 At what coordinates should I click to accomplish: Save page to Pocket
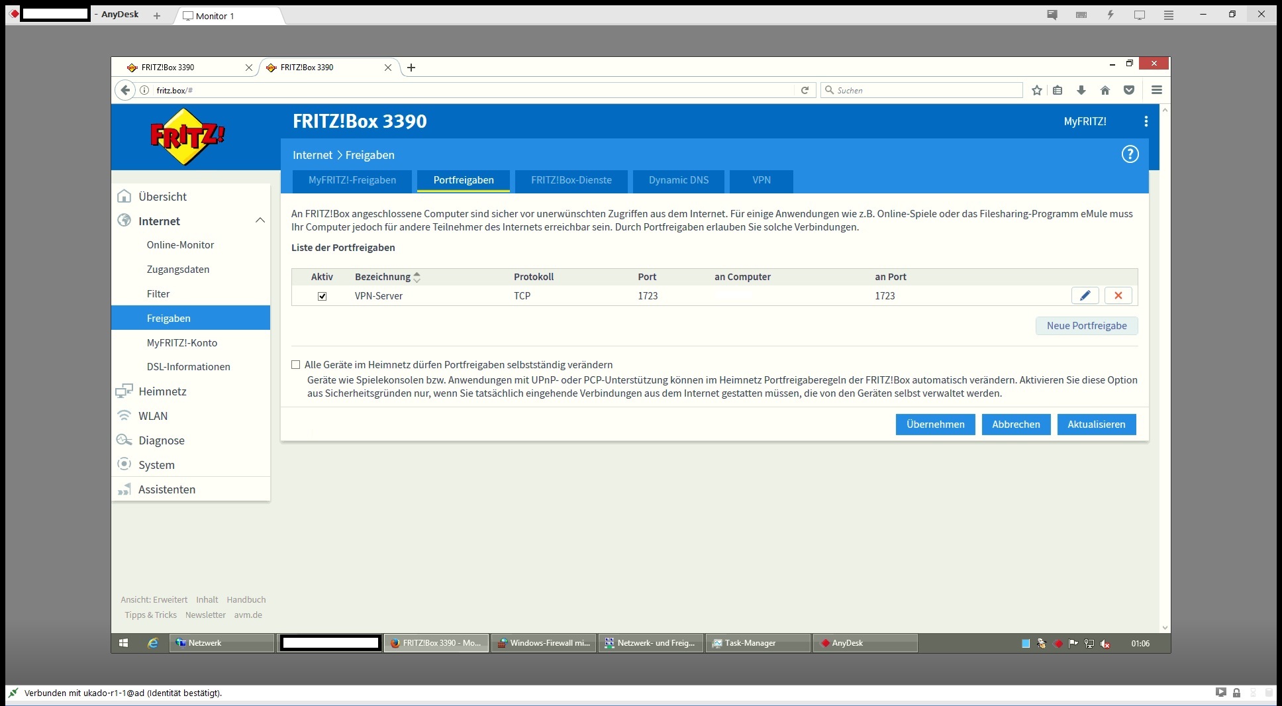click(1129, 90)
